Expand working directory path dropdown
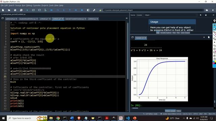Image resolution: width=216 pixels, height=121 pixels. coord(202,10)
